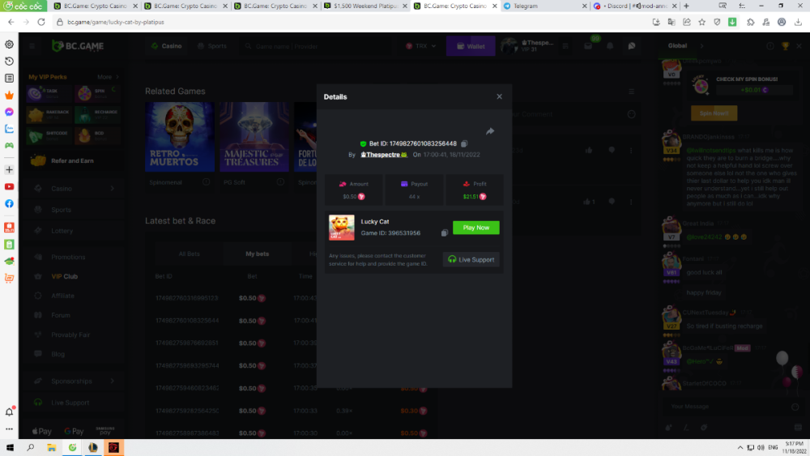
Task: Open Thespectre user profile link
Action: (383, 154)
